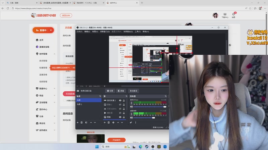The width and height of the screenshot is (268, 150).
Task: Move selected scene down in OBS
Action: tap(95, 122)
